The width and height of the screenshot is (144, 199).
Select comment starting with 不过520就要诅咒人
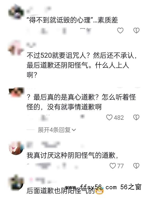[82, 65]
